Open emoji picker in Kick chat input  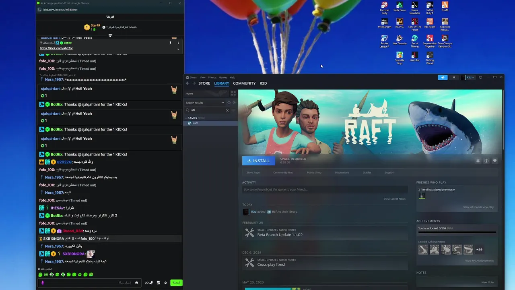click(x=136, y=283)
